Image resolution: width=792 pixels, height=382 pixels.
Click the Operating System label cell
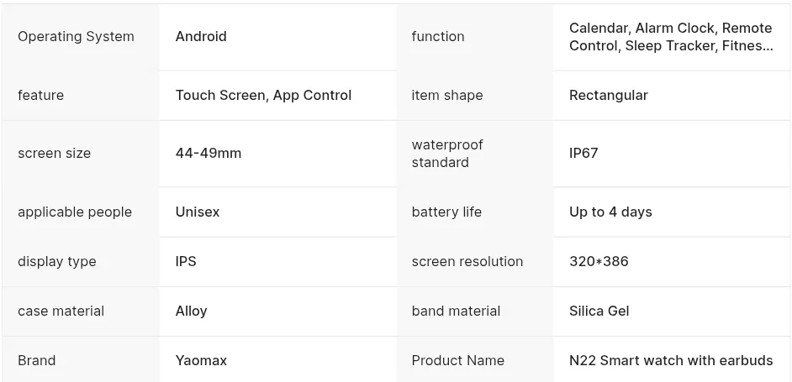76,37
